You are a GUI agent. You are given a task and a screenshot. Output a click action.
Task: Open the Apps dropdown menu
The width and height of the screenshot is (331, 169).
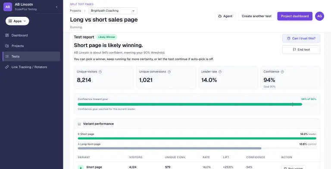tap(17, 21)
